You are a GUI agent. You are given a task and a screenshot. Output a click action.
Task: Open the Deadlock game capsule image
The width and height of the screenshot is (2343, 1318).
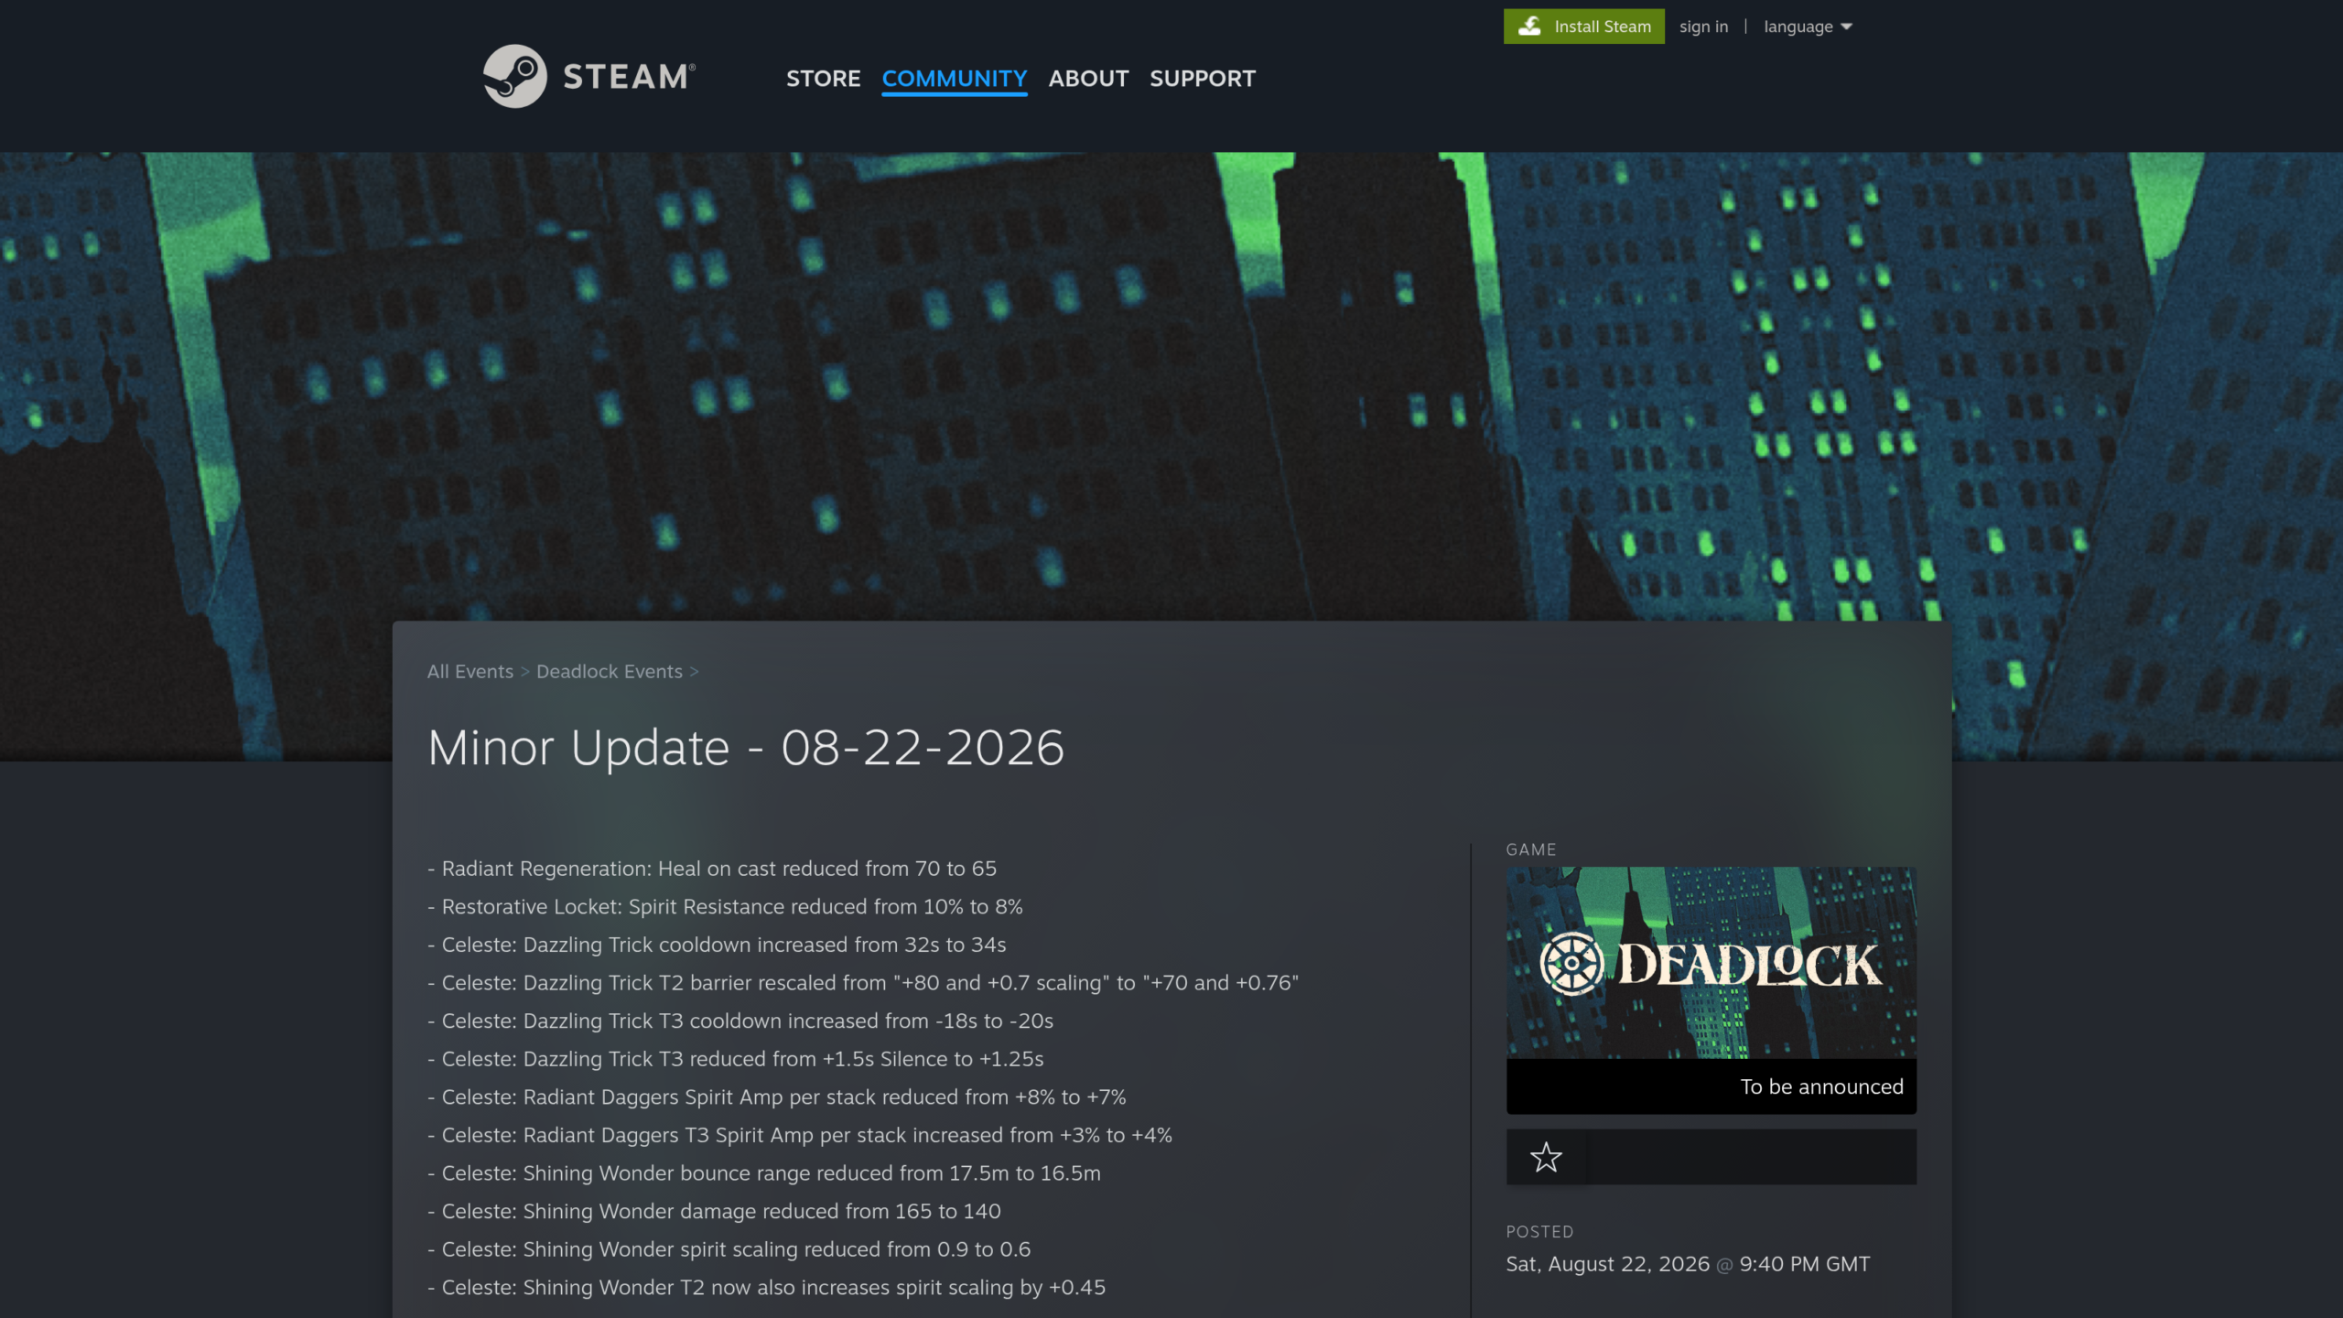coord(1711,963)
